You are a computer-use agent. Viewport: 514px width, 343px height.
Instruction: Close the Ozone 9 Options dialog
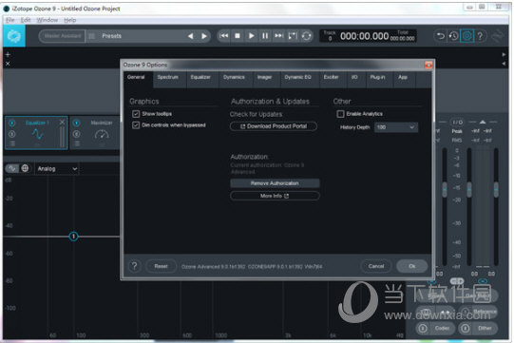point(428,65)
